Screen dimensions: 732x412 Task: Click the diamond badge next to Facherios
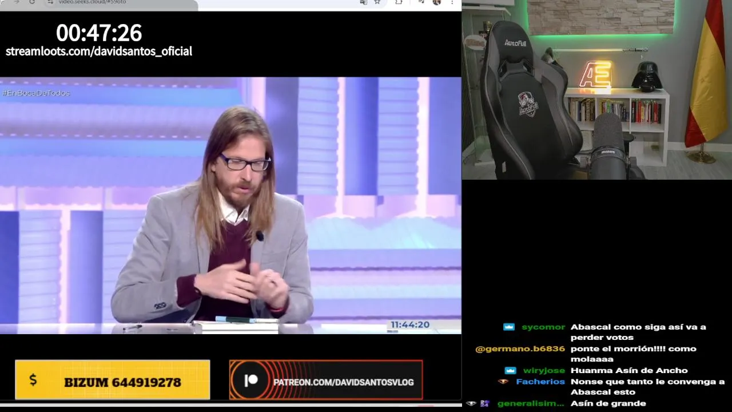point(503,381)
